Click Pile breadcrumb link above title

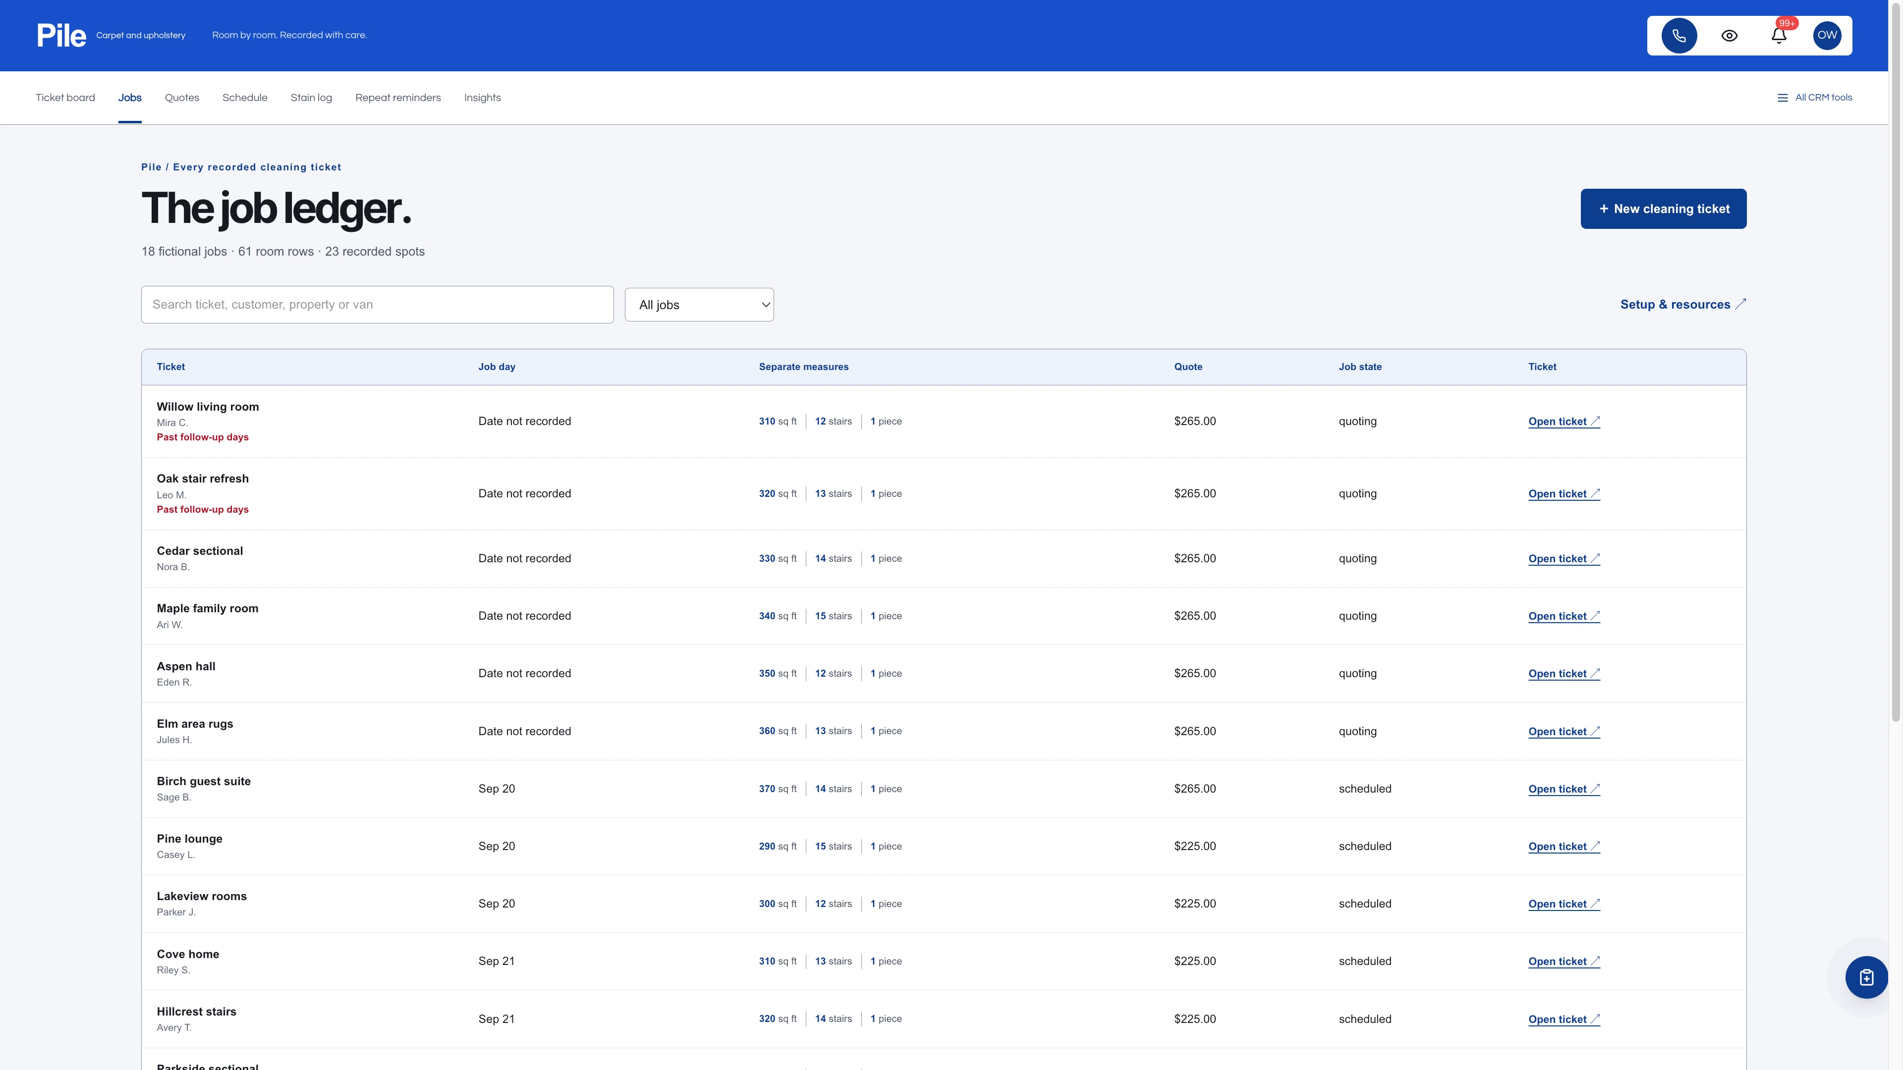point(152,167)
